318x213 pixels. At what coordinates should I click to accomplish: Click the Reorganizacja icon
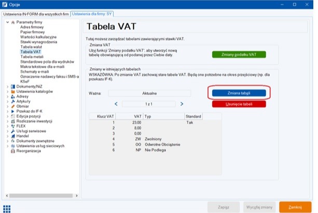pos(13,151)
